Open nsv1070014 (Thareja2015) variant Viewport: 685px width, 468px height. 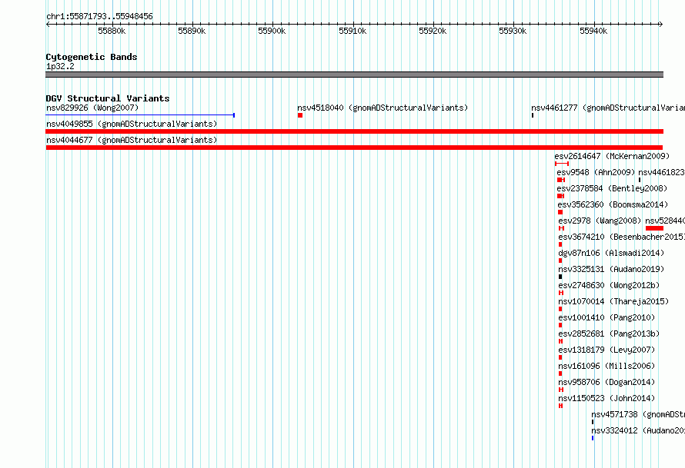coord(613,301)
